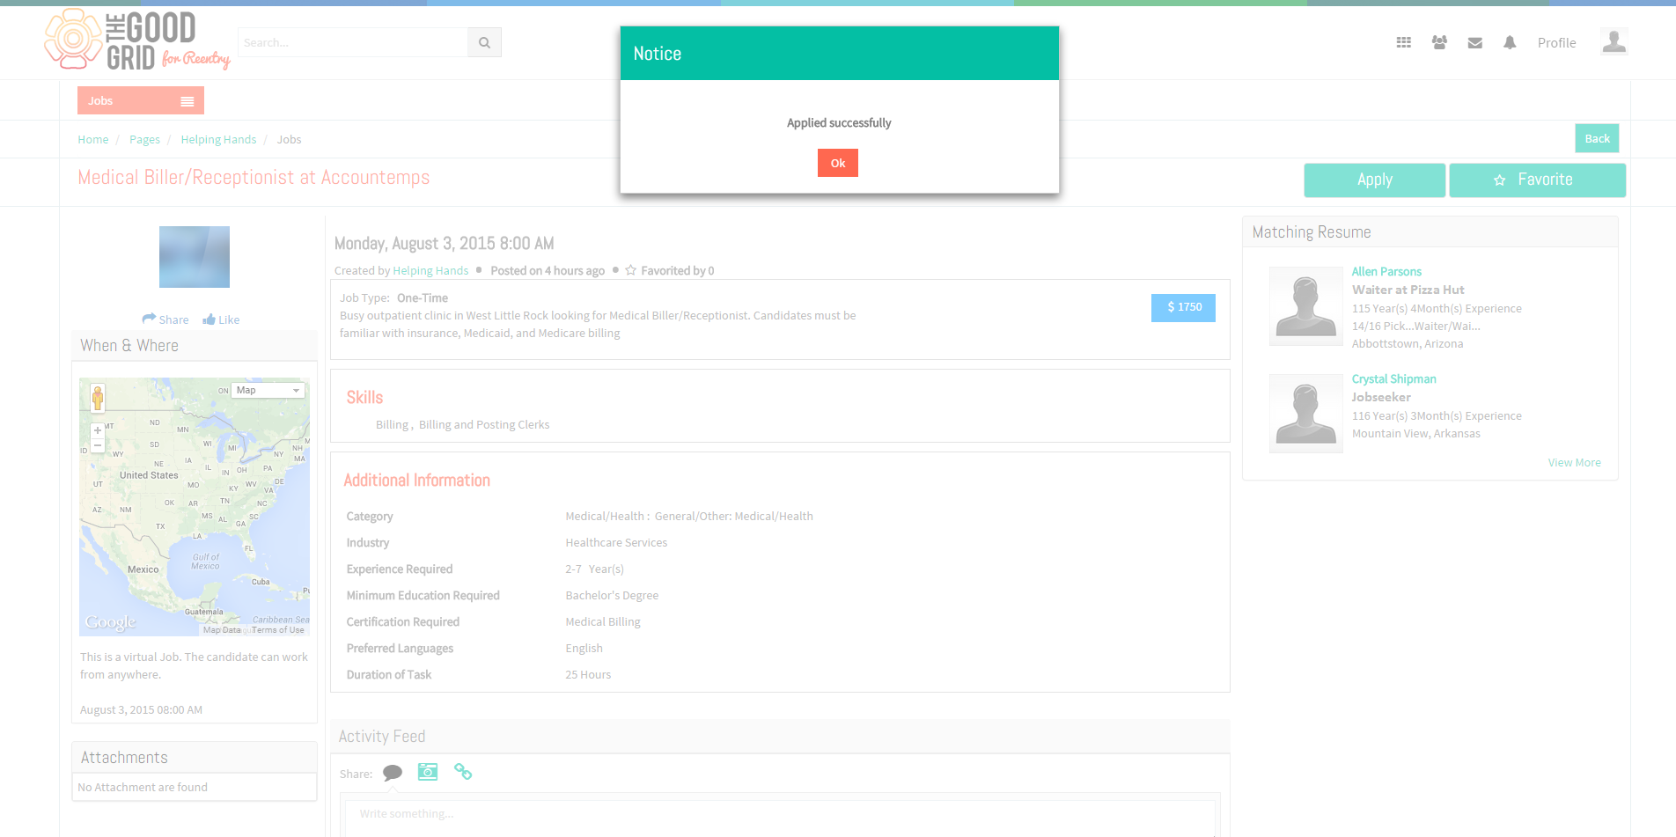Click the Ok button in Notice dialog
Viewport: 1676px width, 837px height.
(837, 163)
